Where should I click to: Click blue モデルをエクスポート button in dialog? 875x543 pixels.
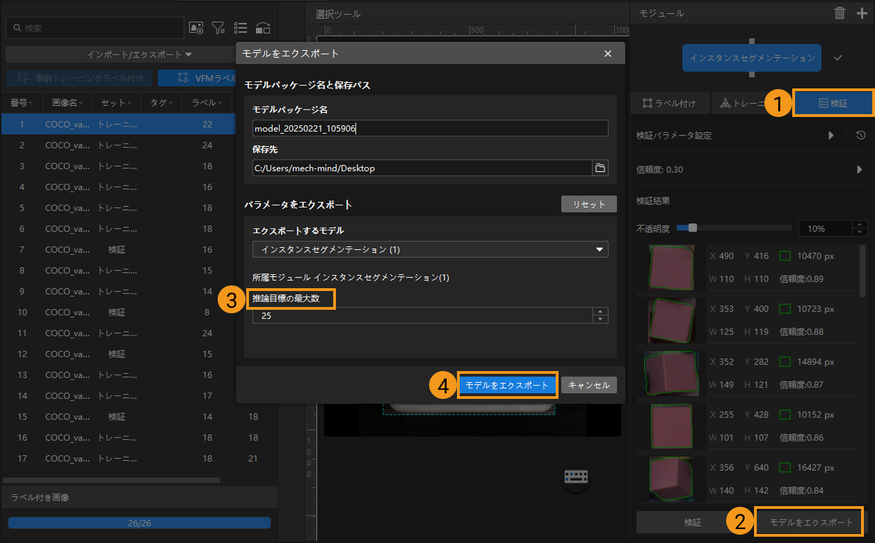pyautogui.click(x=508, y=385)
